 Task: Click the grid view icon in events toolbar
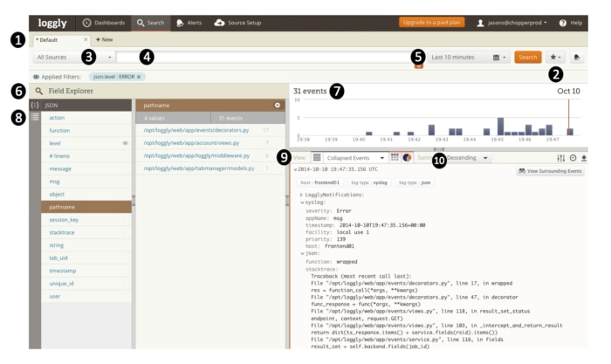coord(395,157)
